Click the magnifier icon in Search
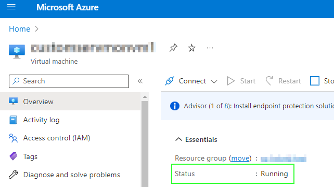The image size is (334, 187). point(16,81)
